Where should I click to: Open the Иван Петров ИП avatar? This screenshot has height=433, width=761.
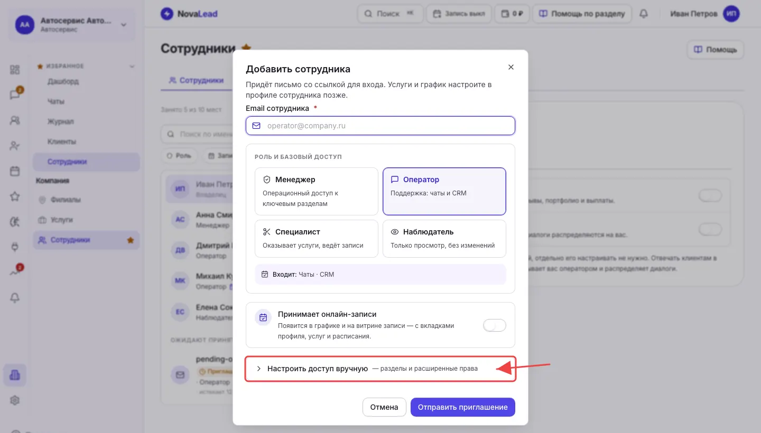pos(731,14)
